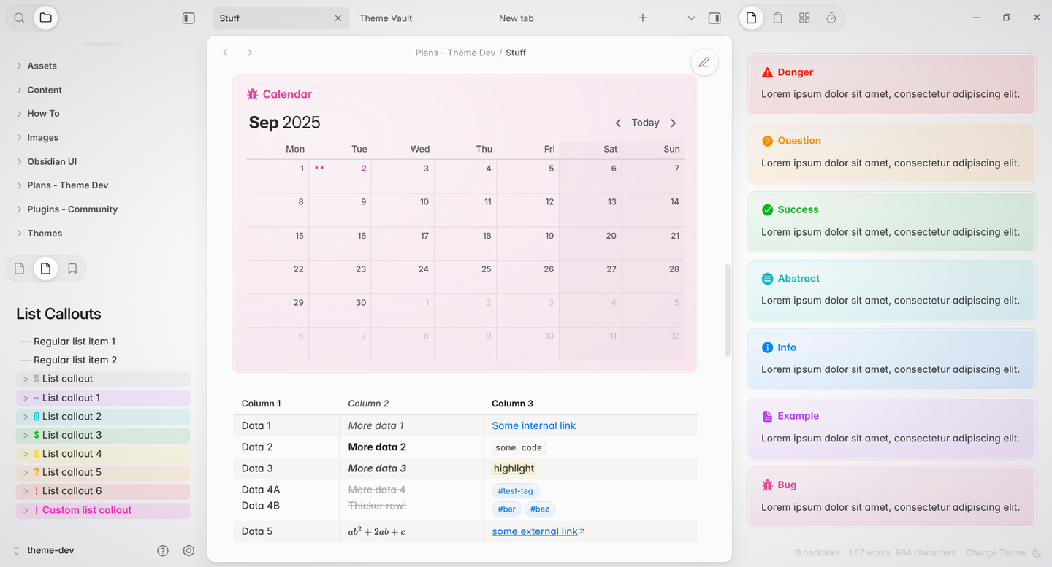The height and width of the screenshot is (567, 1052).
Task: Go to next month in calendar
Action: tap(674, 123)
